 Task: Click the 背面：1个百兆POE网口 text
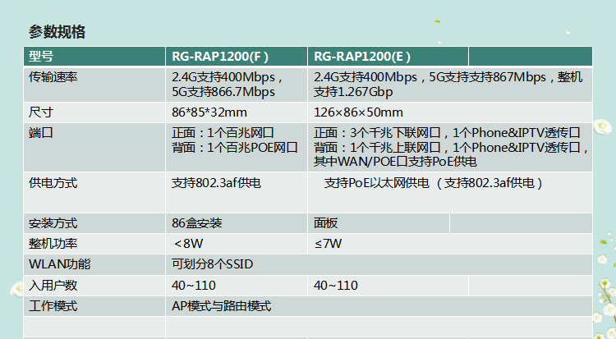[234, 147]
